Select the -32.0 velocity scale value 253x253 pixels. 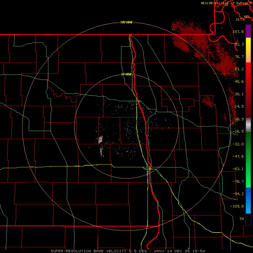click(x=238, y=144)
